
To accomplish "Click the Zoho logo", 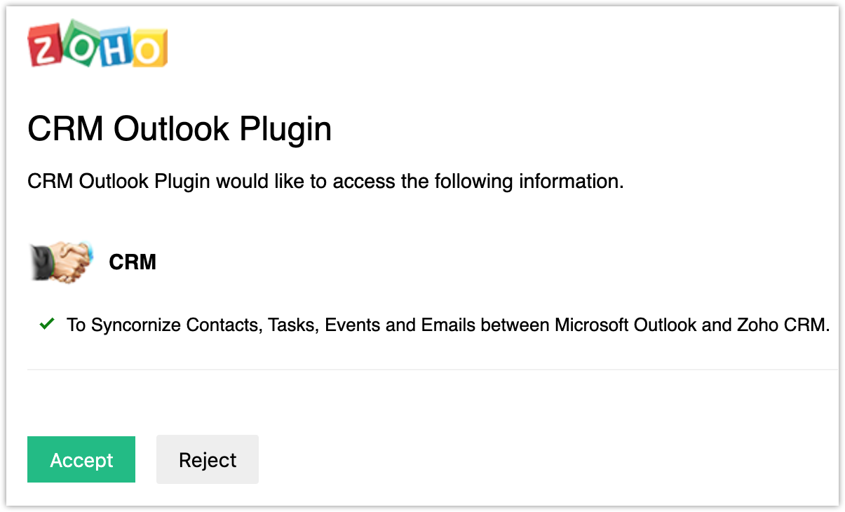I will click(97, 46).
